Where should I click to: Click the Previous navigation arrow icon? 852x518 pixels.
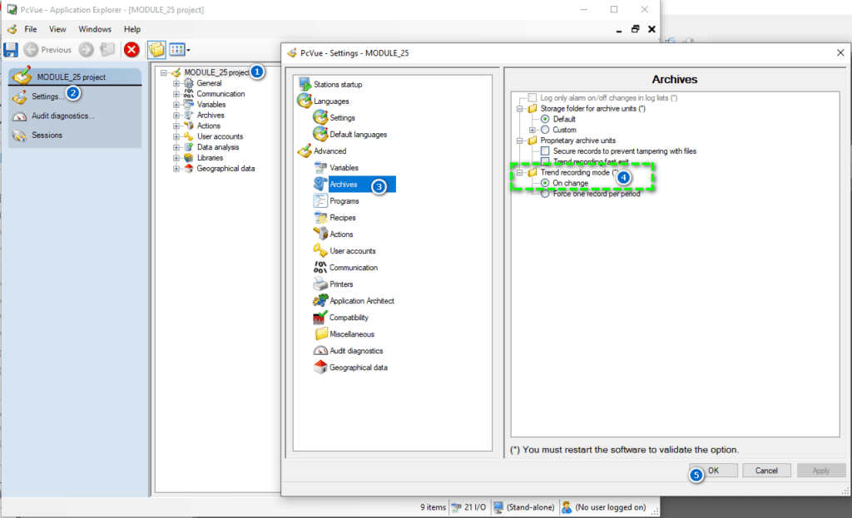pyautogui.click(x=31, y=49)
